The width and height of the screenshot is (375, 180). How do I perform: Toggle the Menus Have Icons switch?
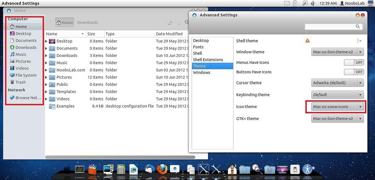354,63
